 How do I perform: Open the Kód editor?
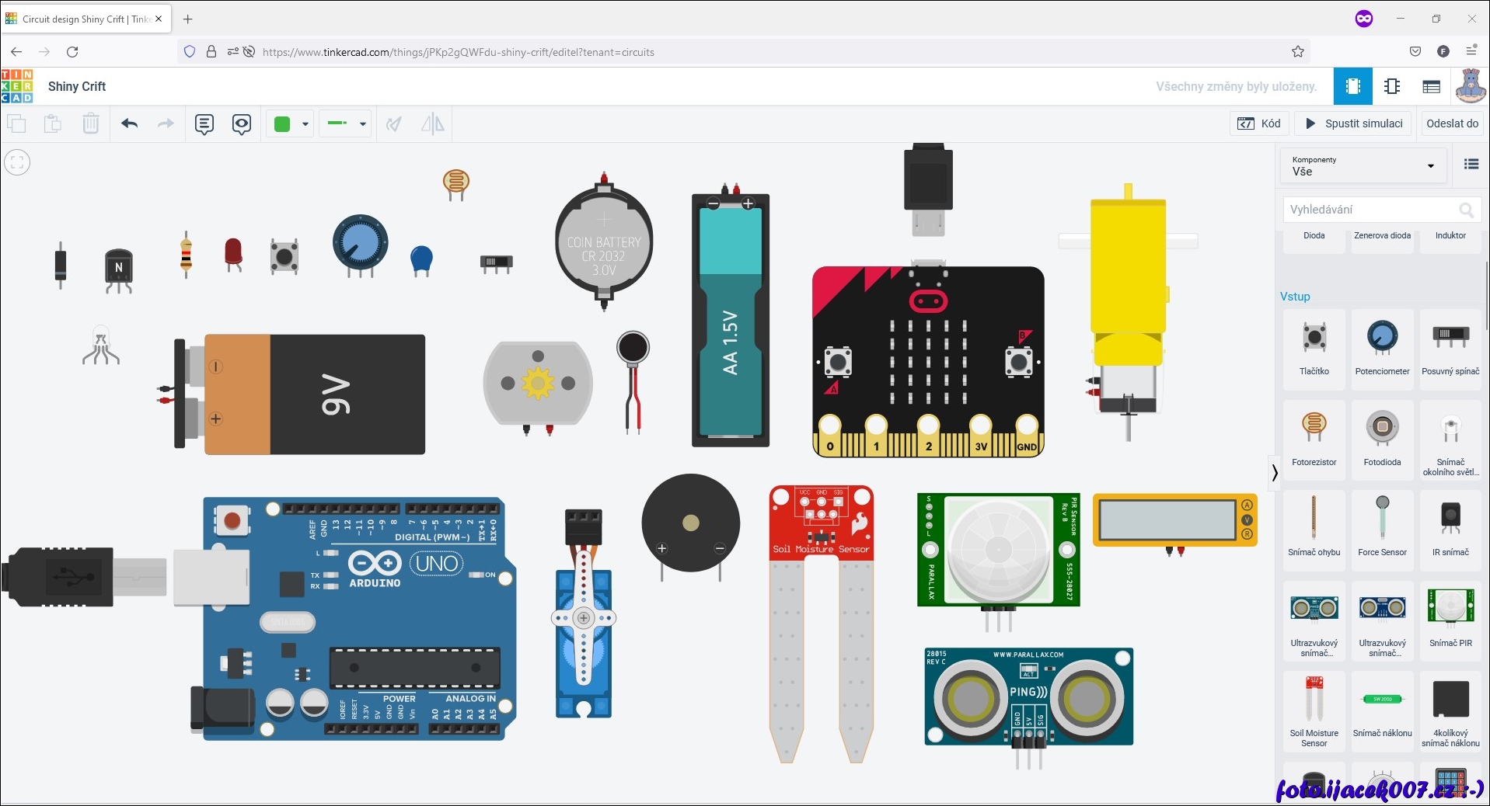1259,123
